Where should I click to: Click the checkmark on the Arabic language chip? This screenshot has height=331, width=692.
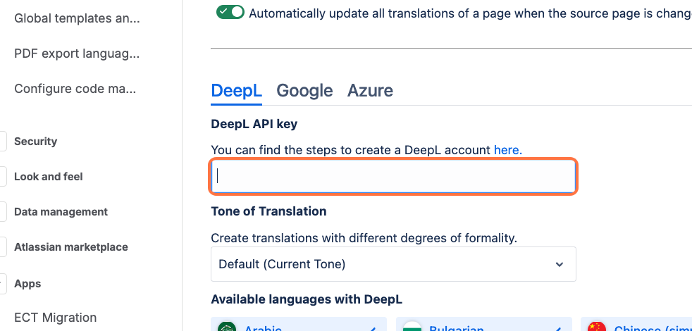(372, 328)
